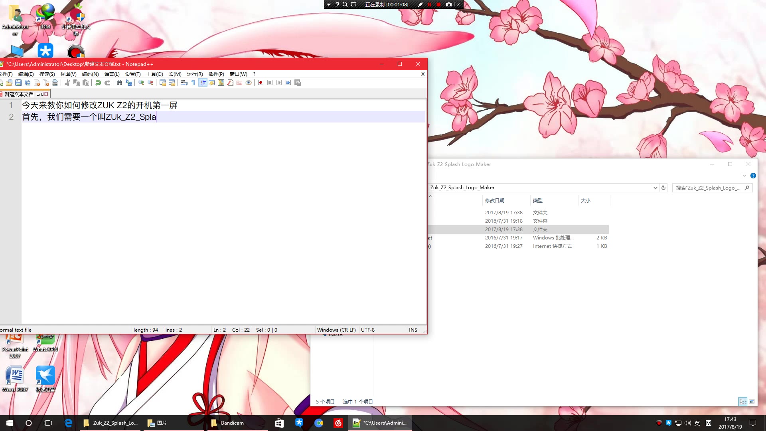Viewport: 766px width, 431px height.
Task: Take a screenshot with Bandicam camera icon
Action: pos(449,5)
